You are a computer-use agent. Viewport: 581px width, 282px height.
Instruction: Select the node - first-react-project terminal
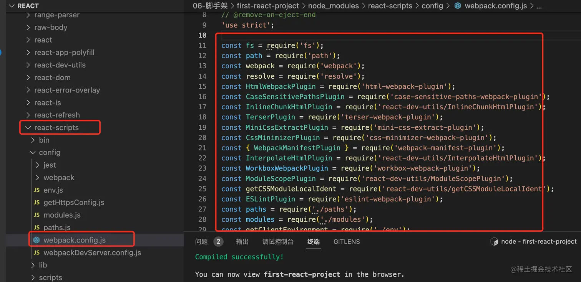click(534, 241)
